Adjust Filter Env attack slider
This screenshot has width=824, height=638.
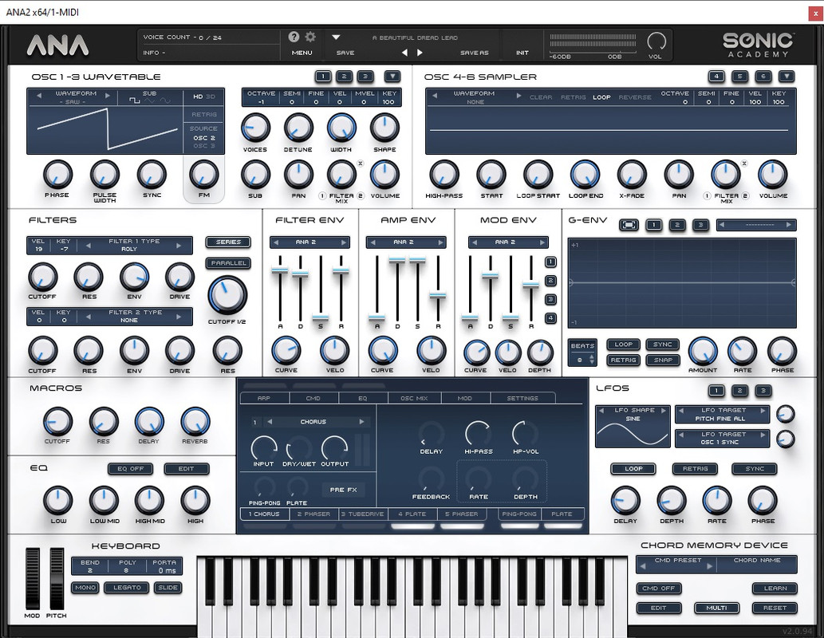point(279,270)
